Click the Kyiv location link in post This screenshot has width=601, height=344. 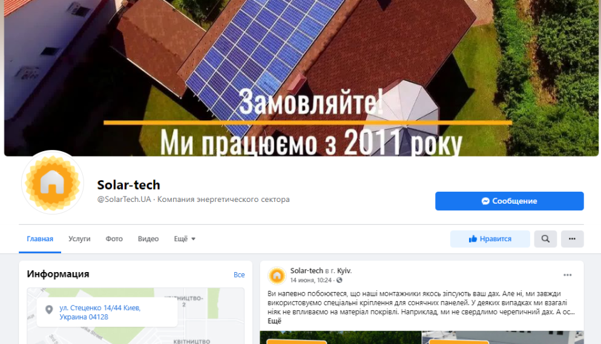coord(344,270)
